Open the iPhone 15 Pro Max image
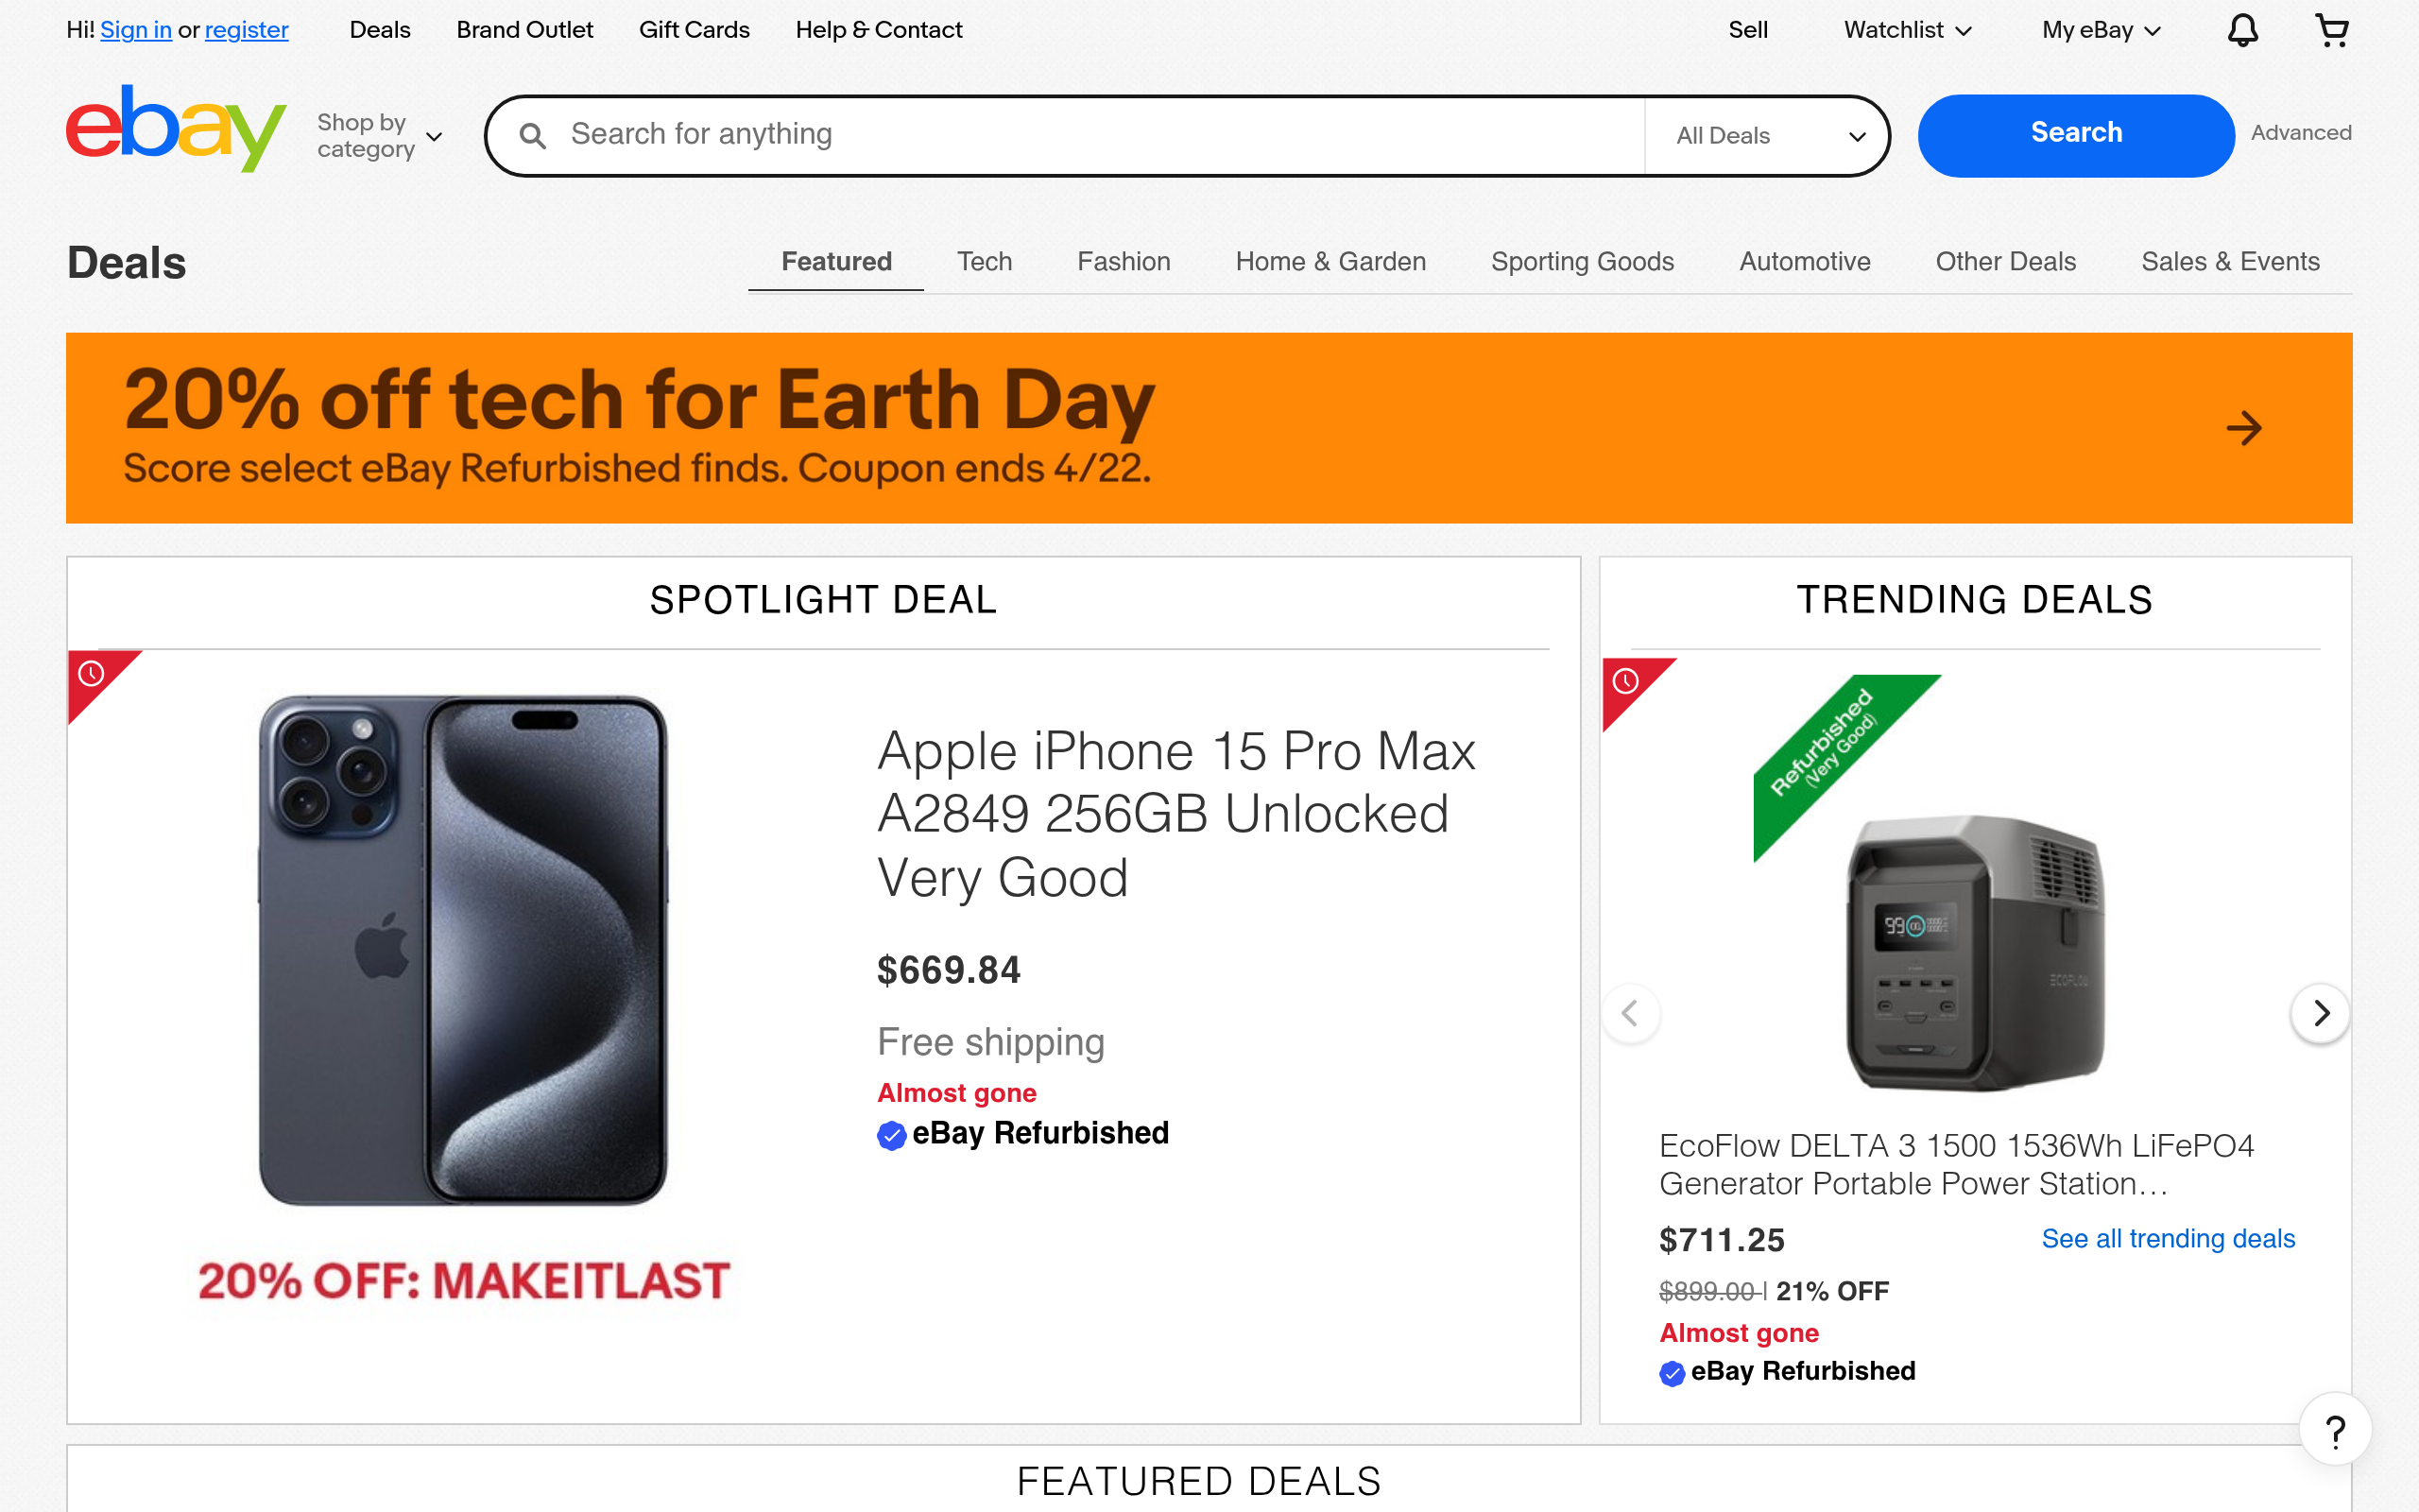Viewport: 2419px width, 1512px height. click(x=463, y=950)
